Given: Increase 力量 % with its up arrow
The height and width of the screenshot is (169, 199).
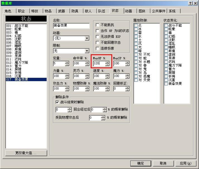Looking at the screenshot, I should tap(67, 75).
